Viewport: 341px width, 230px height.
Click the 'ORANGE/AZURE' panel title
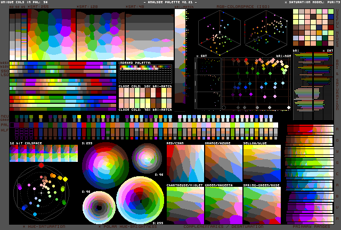pos(218,143)
